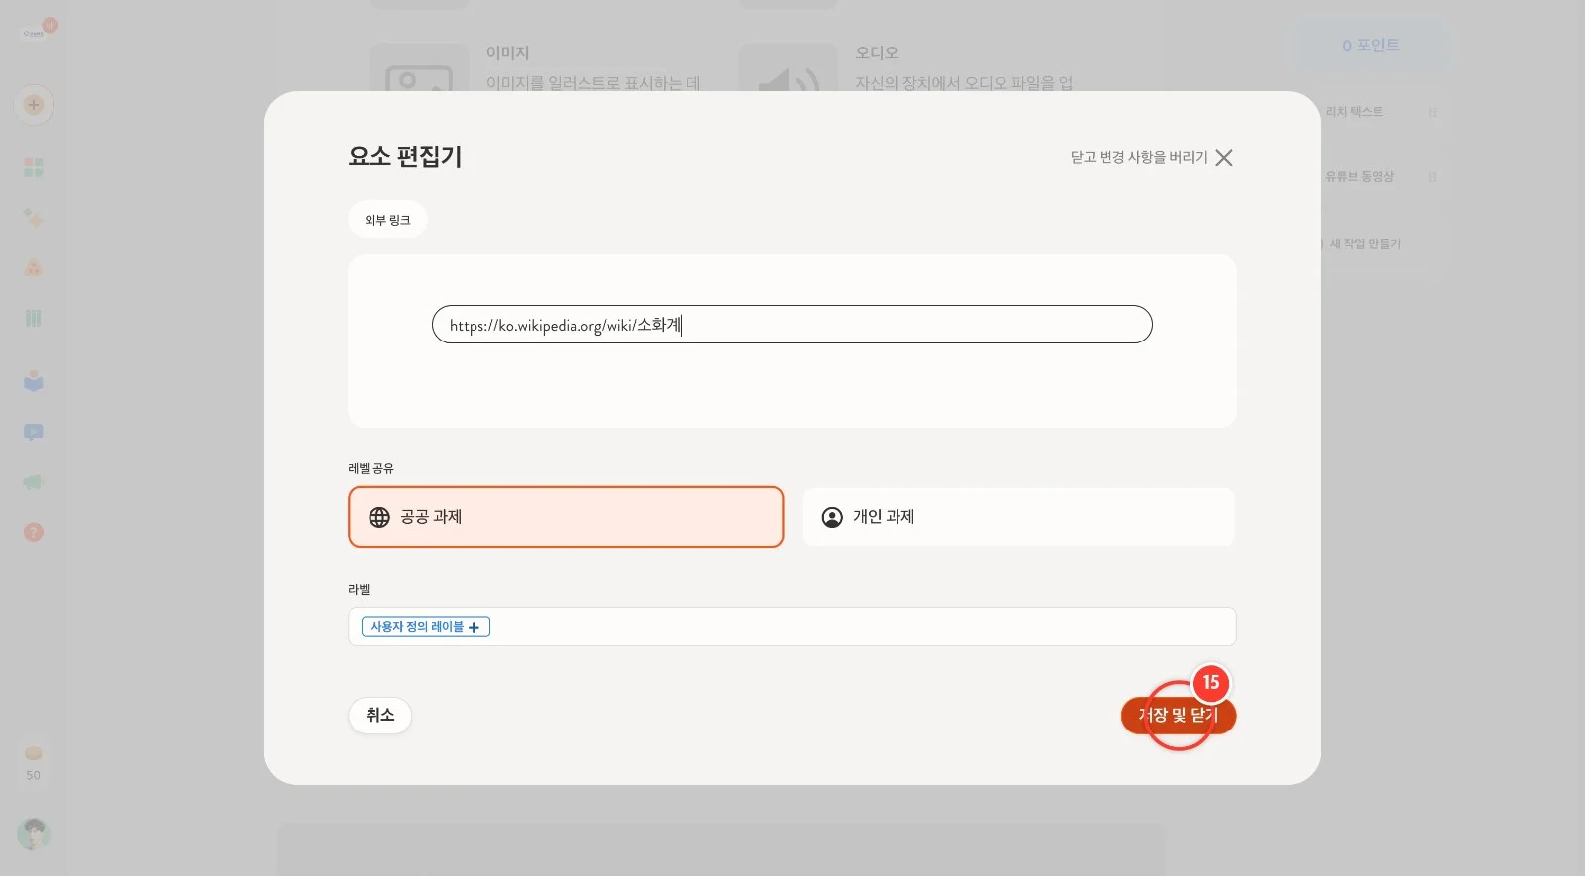Select the 외부 링크 tab

point(387,220)
